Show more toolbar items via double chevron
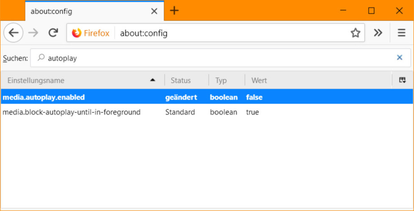Screen dimensions: 414x211 coord(378,33)
